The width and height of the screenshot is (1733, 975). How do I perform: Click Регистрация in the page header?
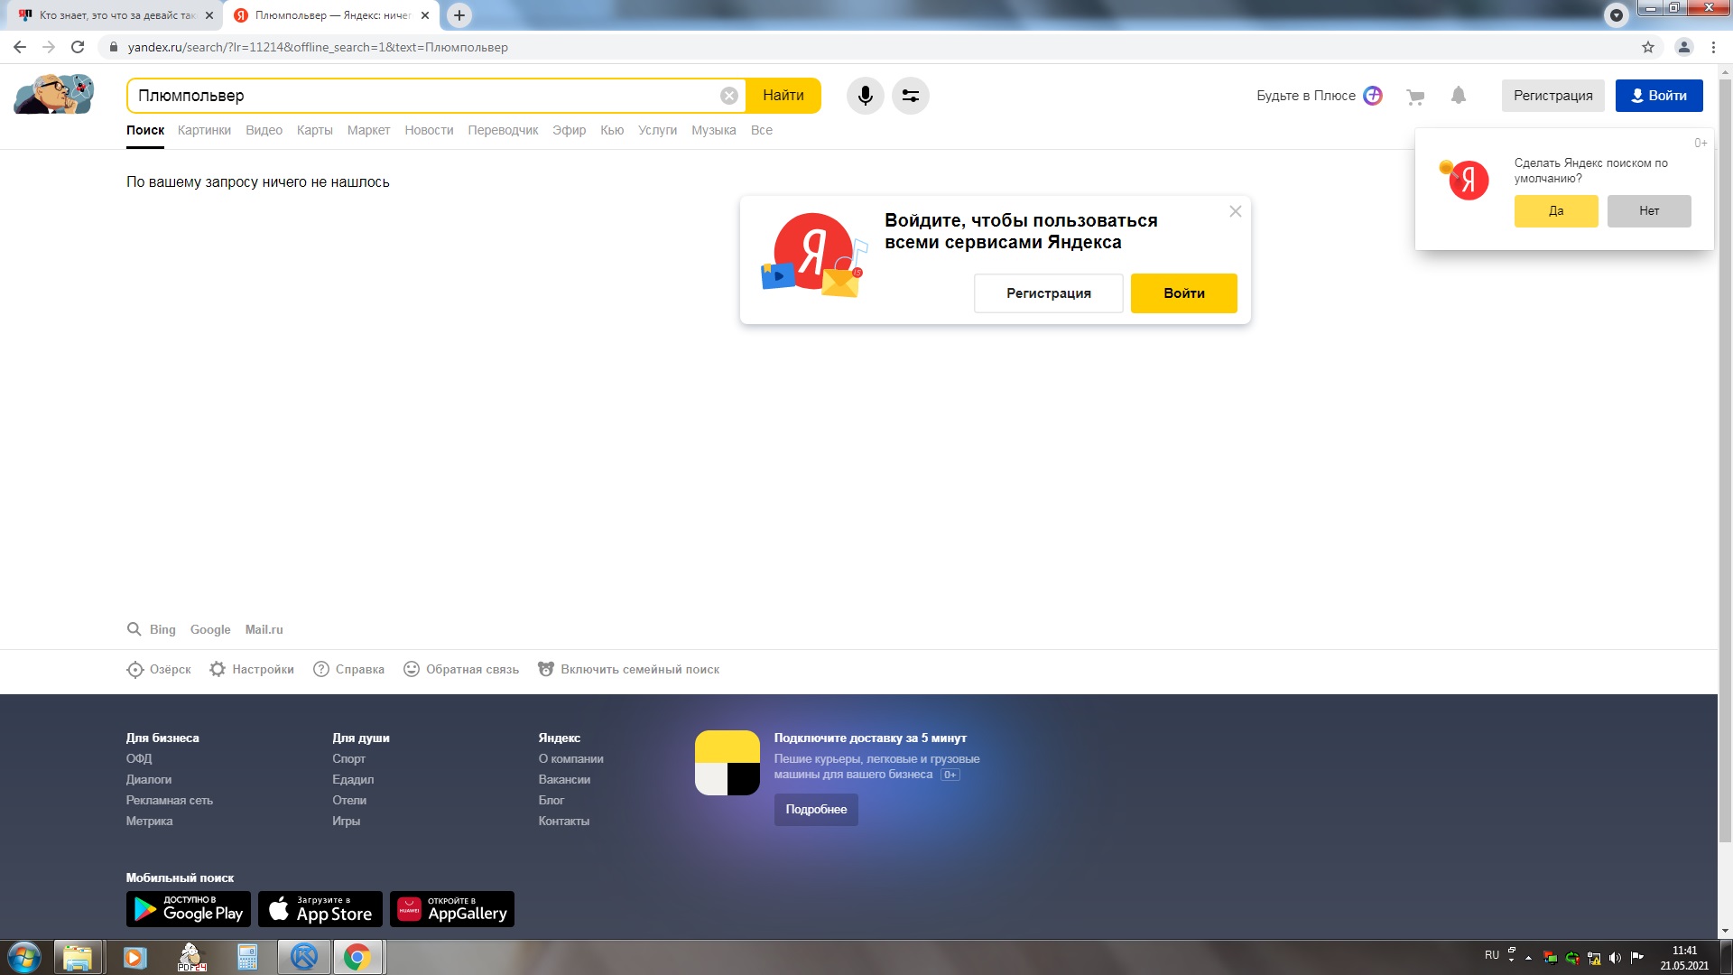click(1552, 96)
